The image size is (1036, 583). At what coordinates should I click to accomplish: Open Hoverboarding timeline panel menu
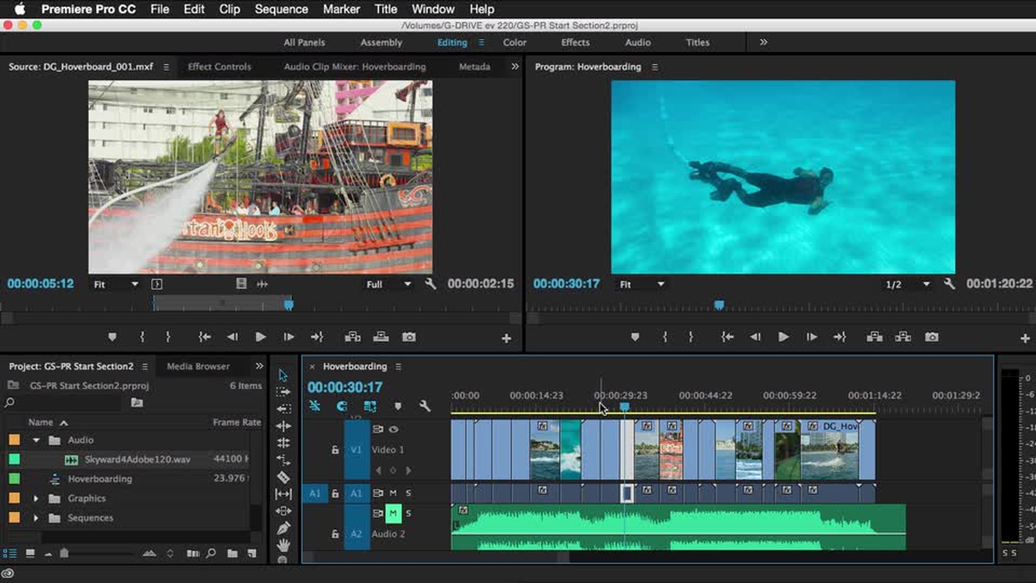pos(398,367)
